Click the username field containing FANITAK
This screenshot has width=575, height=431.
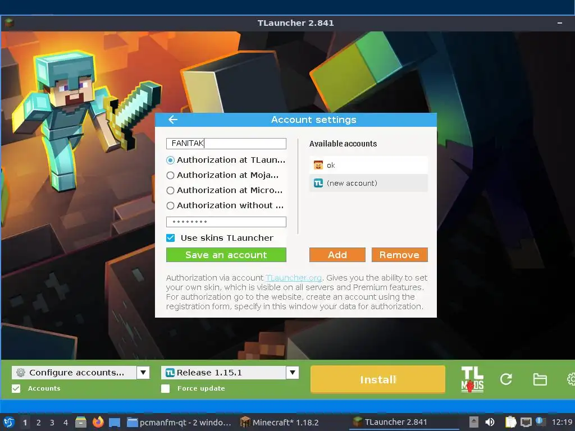226,143
